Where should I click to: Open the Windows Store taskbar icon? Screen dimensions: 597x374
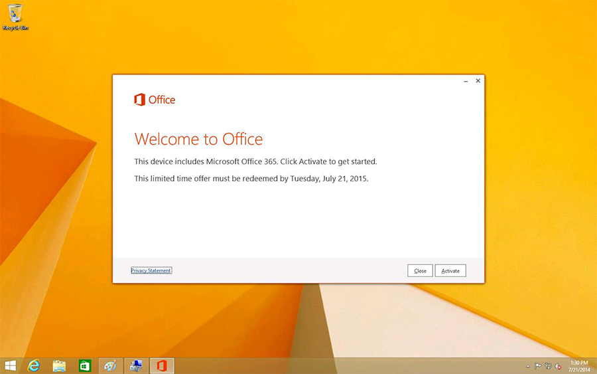[x=84, y=366]
